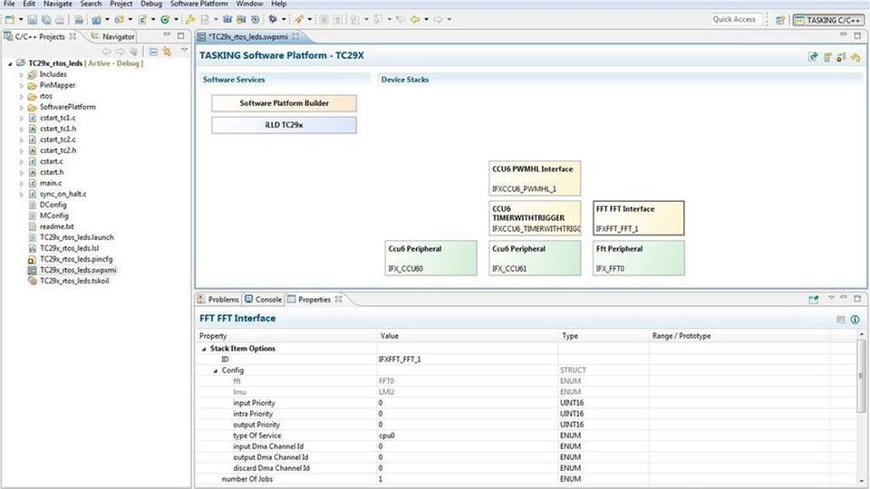
Task: Click the Link with Editor icon in the Projects panel
Action: click(x=167, y=52)
